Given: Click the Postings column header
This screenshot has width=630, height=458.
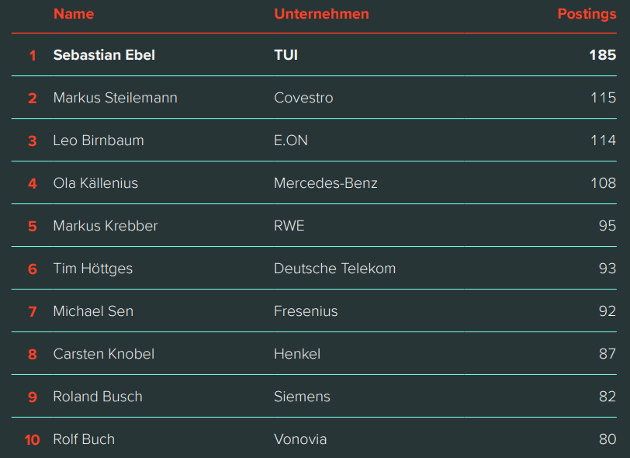Looking at the screenshot, I should click(x=587, y=15).
